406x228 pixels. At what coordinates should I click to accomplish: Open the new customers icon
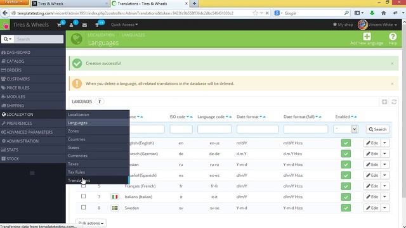(71, 25)
